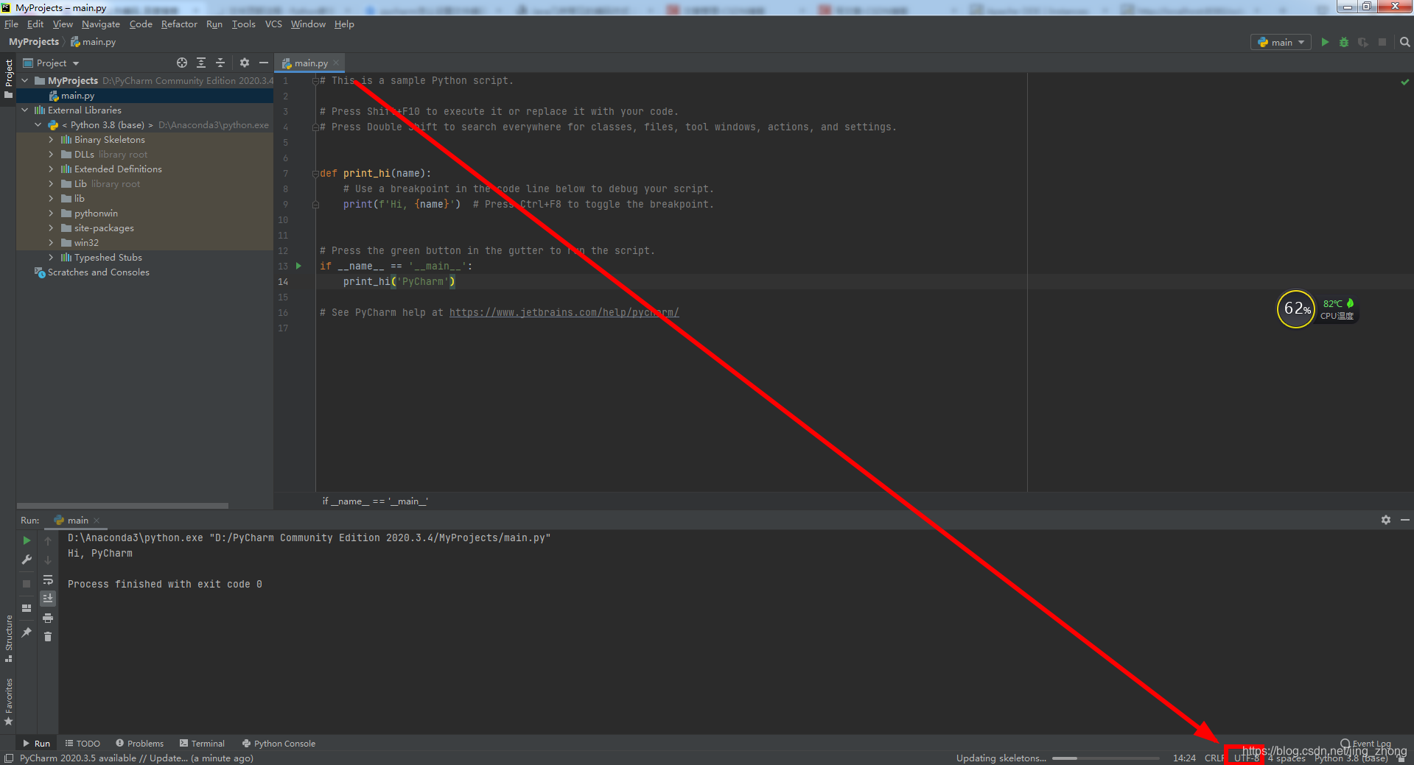Screen dimensions: 1414x765
Task: Collapse the External Libraries node
Action: coord(25,110)
